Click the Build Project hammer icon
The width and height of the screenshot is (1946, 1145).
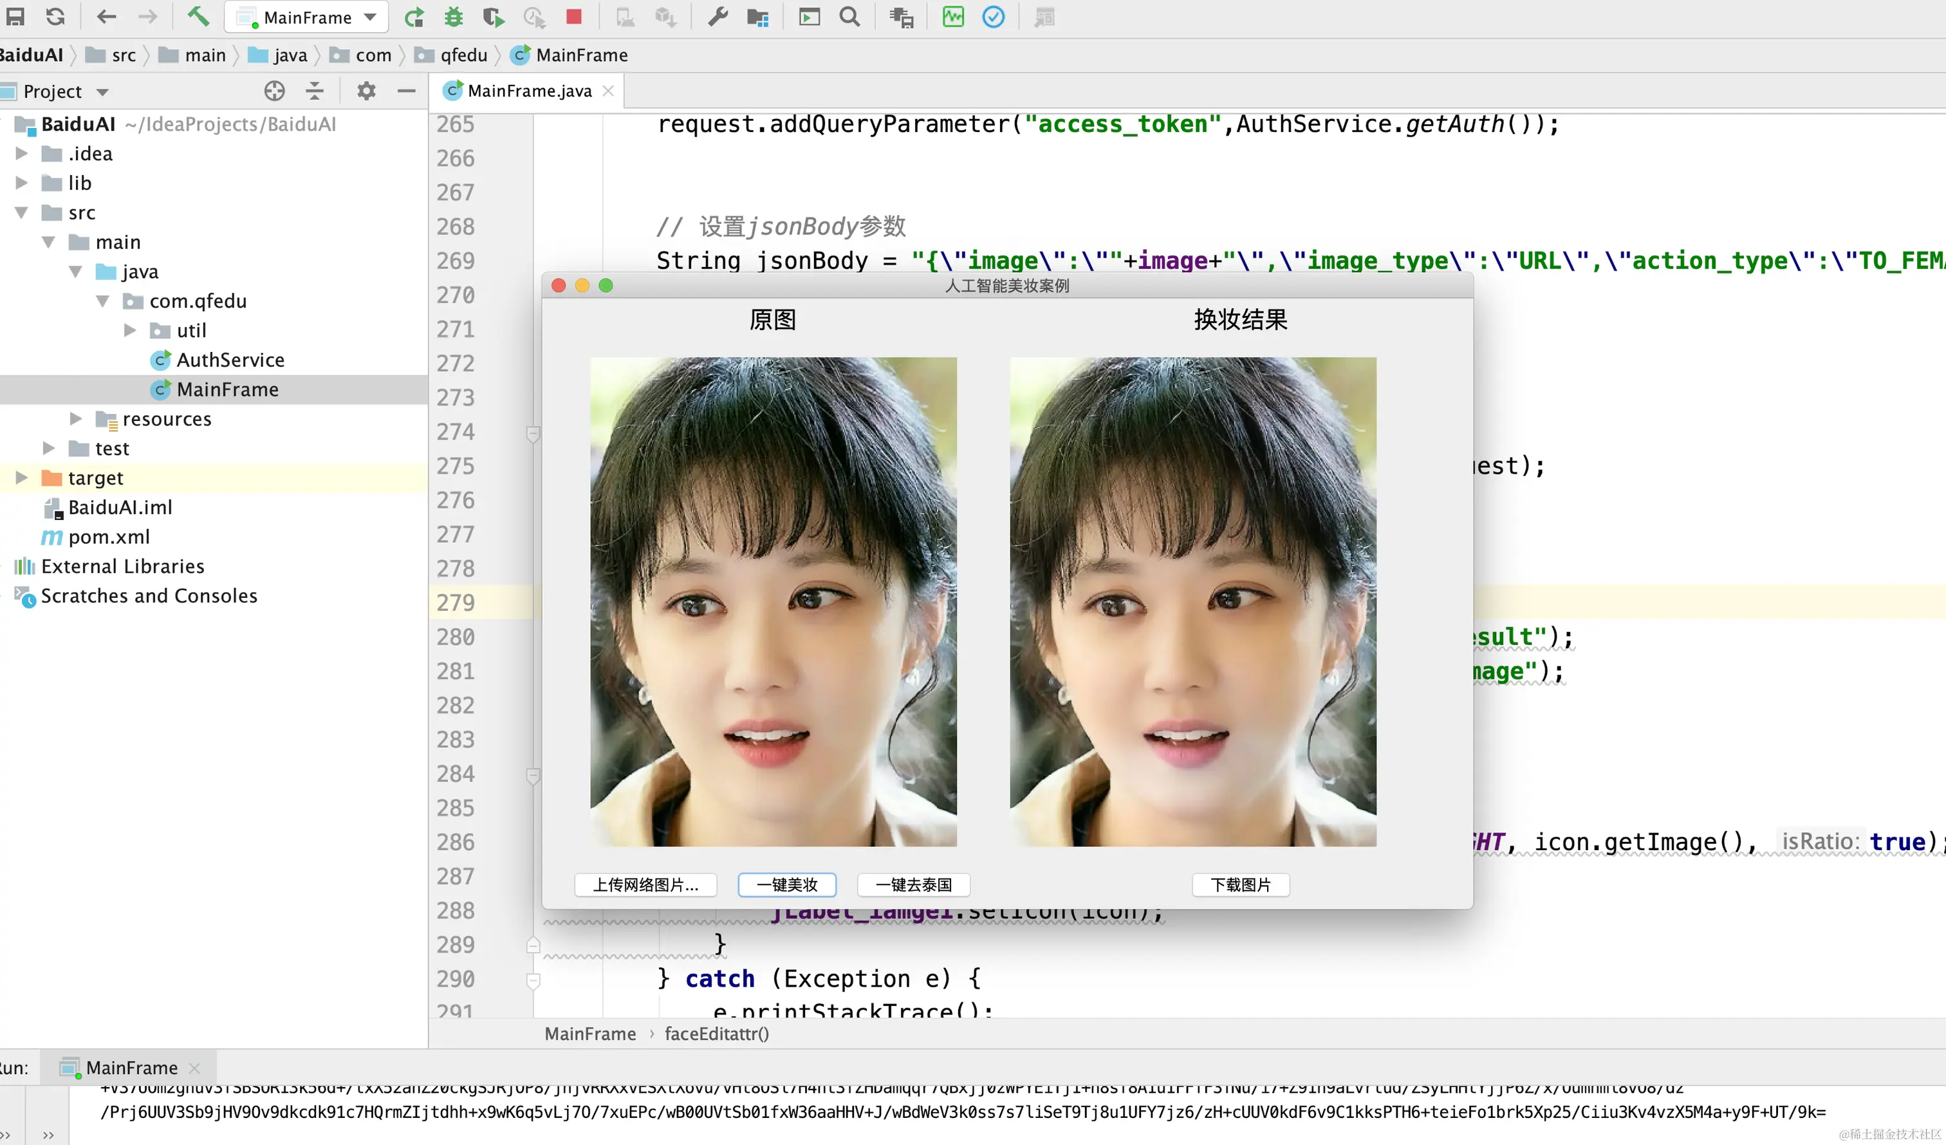click(198, 16)
